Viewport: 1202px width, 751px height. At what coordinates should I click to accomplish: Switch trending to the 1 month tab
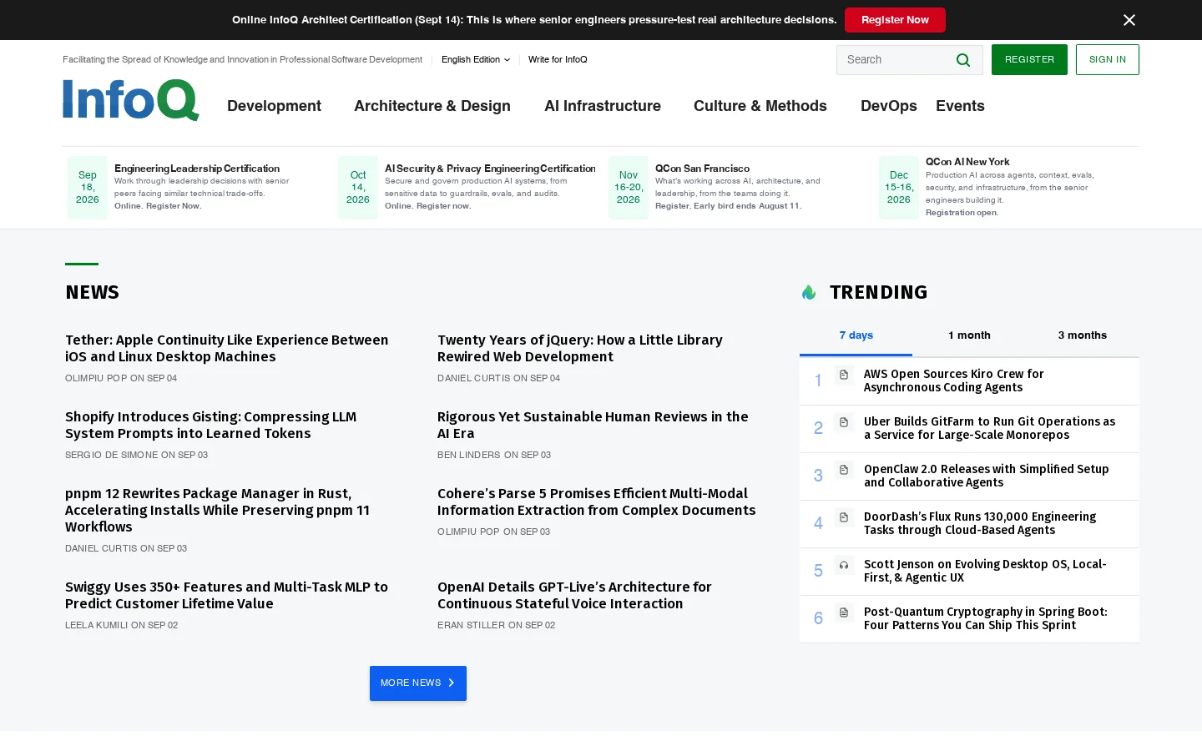point(969,335)
